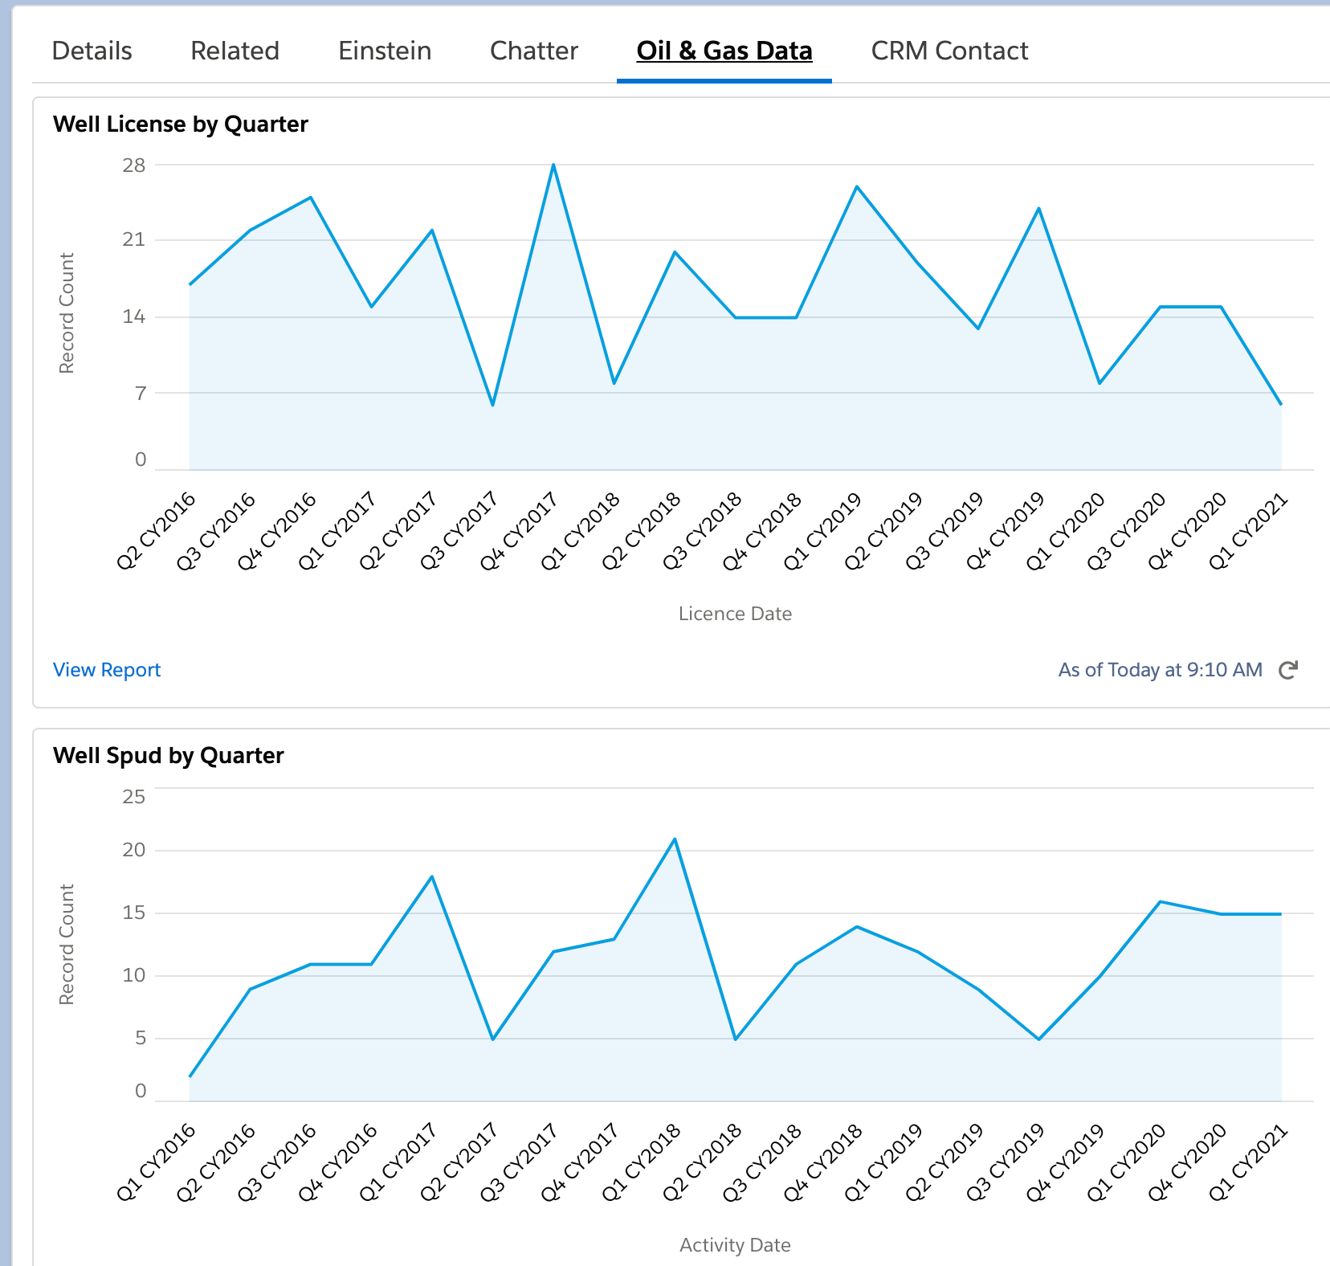Image resolution: width=1330 pixels, height=1266 pixels.
Task: Select the Chatter tab
Action: point(534,51)
